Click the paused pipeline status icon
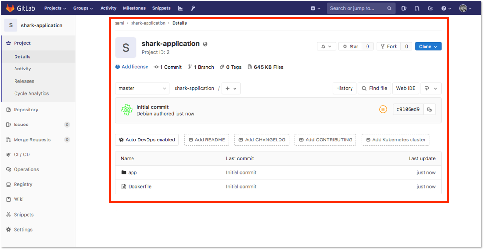This screenshot has width=484, height=250. click(383, 109)
